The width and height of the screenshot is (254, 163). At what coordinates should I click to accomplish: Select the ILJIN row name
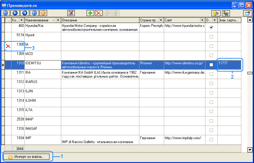coord(43,93)
